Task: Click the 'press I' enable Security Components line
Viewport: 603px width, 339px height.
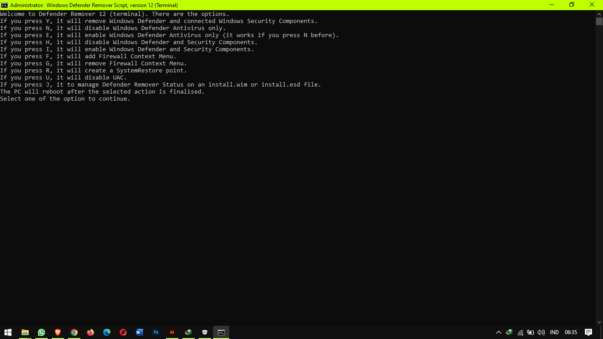Action: (127, 49)
